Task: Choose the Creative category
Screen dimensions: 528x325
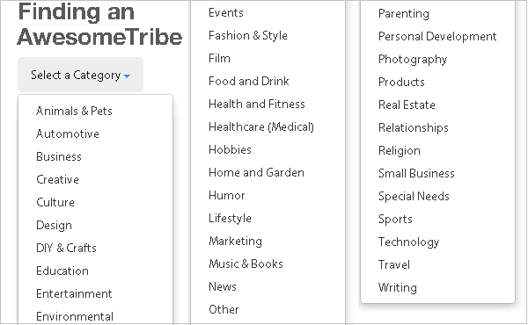Action: click(57, 179)
